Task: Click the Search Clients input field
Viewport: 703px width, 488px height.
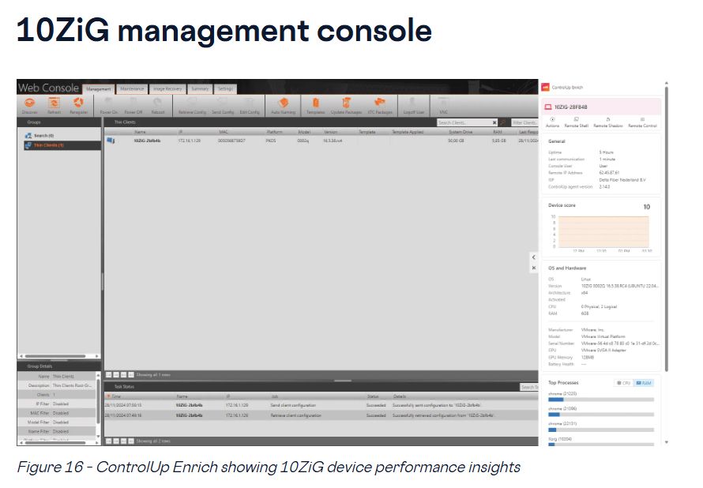Action: click(x=464, y=122)
